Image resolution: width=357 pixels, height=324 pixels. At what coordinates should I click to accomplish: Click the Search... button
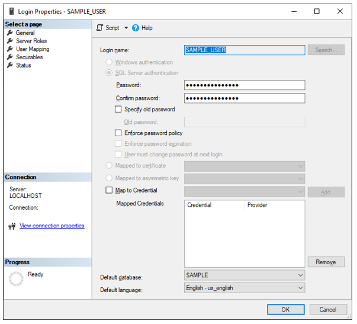(x=326, y=50)
